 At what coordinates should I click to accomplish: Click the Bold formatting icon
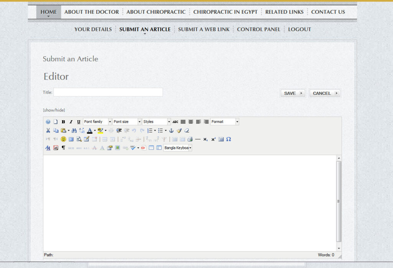[63, 122]
